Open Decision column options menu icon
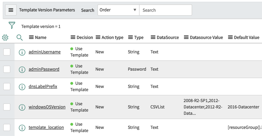Screen dimensions: 262x136 73,37
